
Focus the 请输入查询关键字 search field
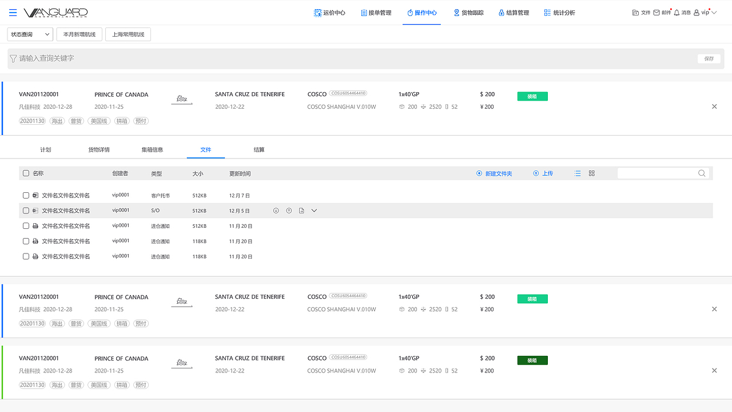click(366, 58)
